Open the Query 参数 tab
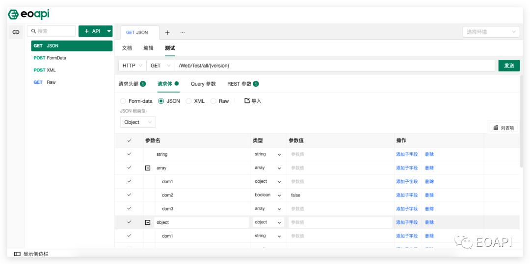Image resolution: width=530 pixels, height=264 pixels. click(x=203, y=84)
